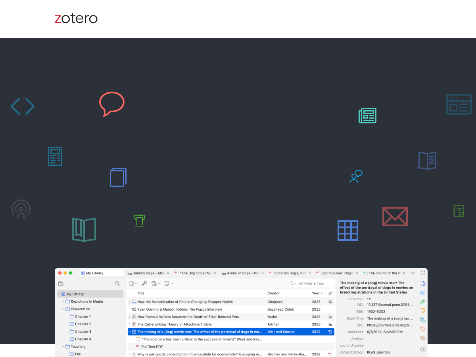Collapse the making of a (dog) movie star item

click(130, 332)
